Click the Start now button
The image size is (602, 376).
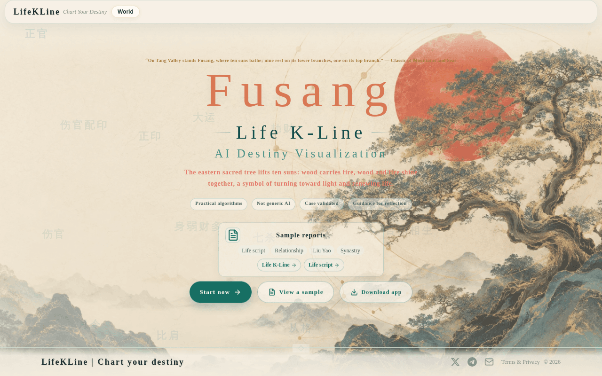pyautogui.click(x=221, y=292)
